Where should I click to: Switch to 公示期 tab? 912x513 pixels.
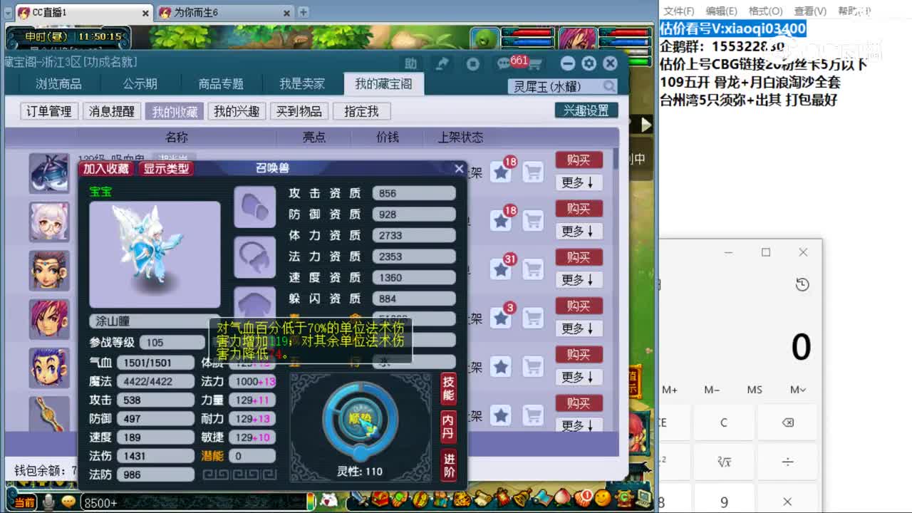coord(140,84)
